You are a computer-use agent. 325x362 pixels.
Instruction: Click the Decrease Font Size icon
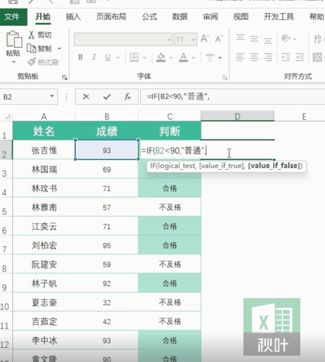click(219, 39)
